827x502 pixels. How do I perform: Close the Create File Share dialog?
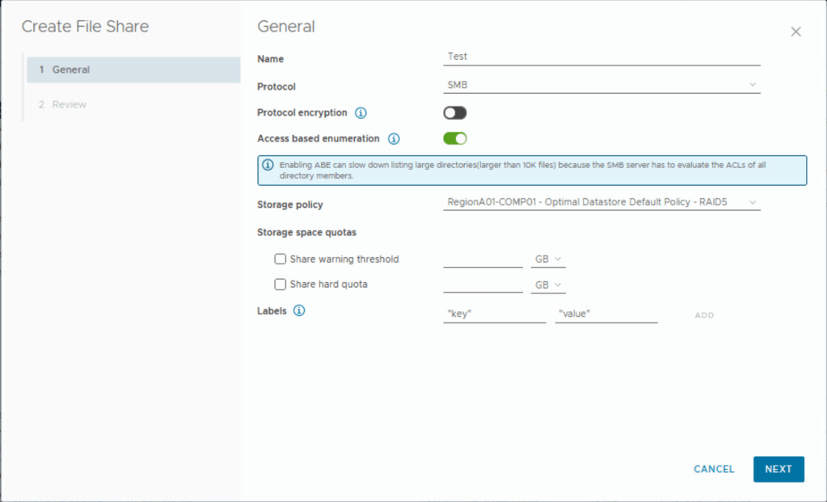[795, 32]
